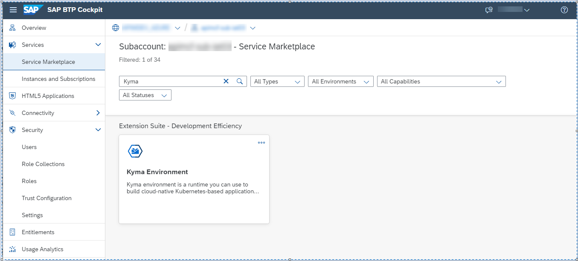578x261 pixels.
Task: Click the globe icon in breadcrumb
Action: [x=115, y=28]
